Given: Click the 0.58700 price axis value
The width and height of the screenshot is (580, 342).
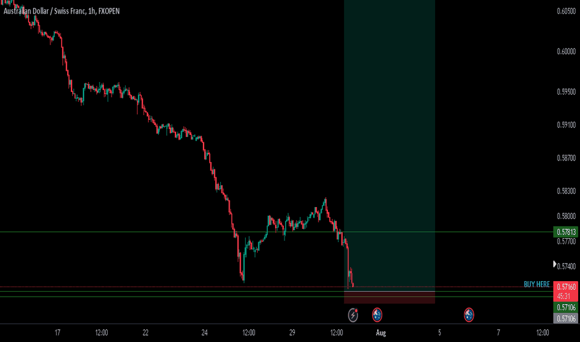Looking at the screenshot, I should point(566,158).
